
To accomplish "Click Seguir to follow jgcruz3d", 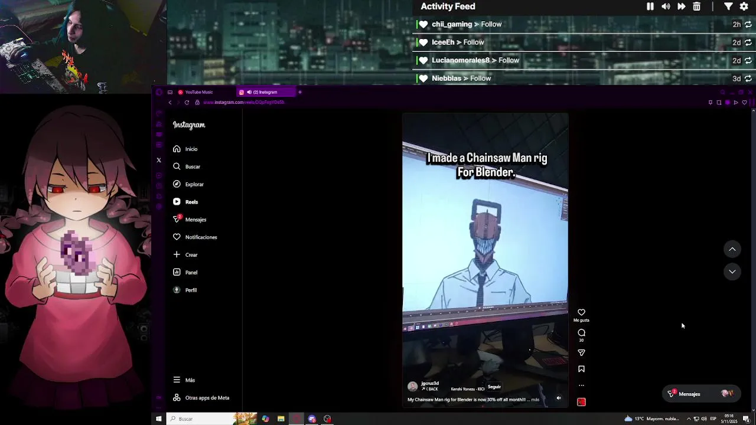I will point(494,387).
